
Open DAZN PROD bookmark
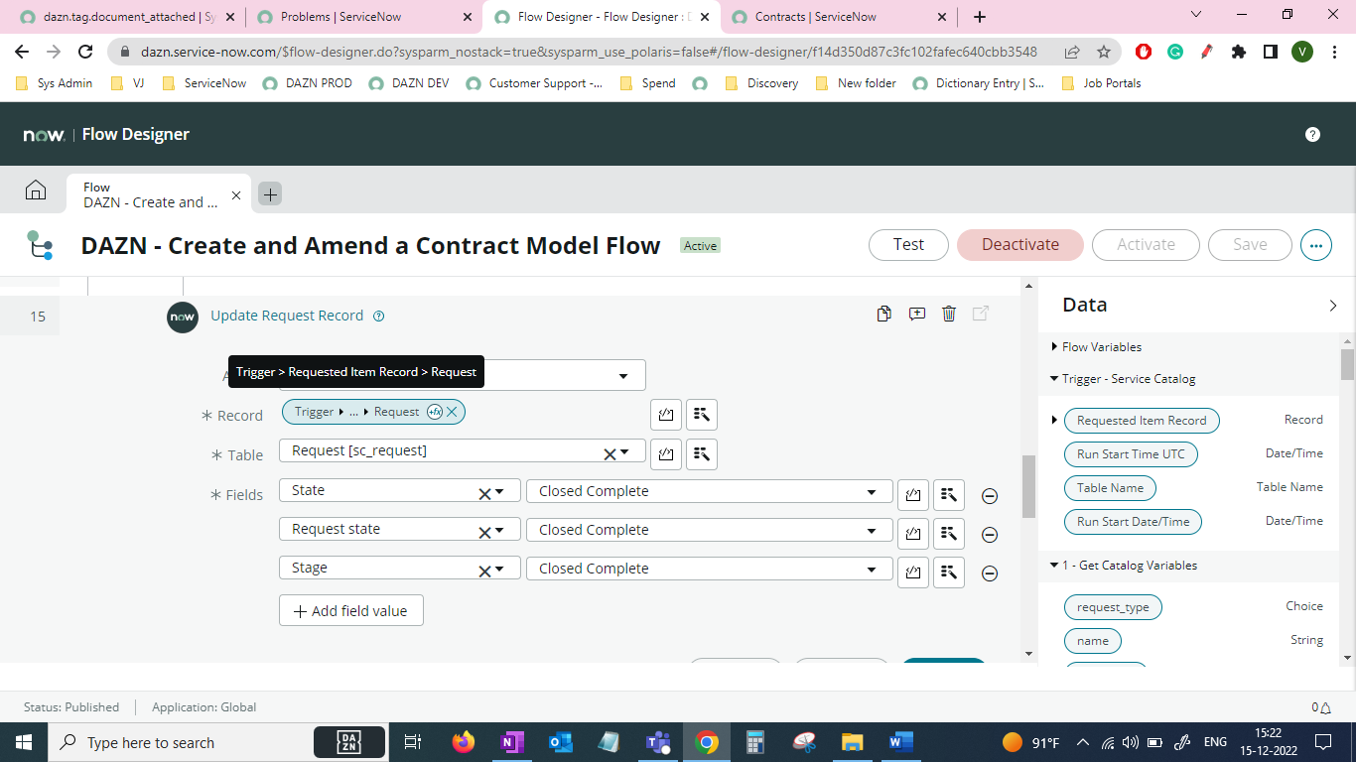click(x=308, y=83)
